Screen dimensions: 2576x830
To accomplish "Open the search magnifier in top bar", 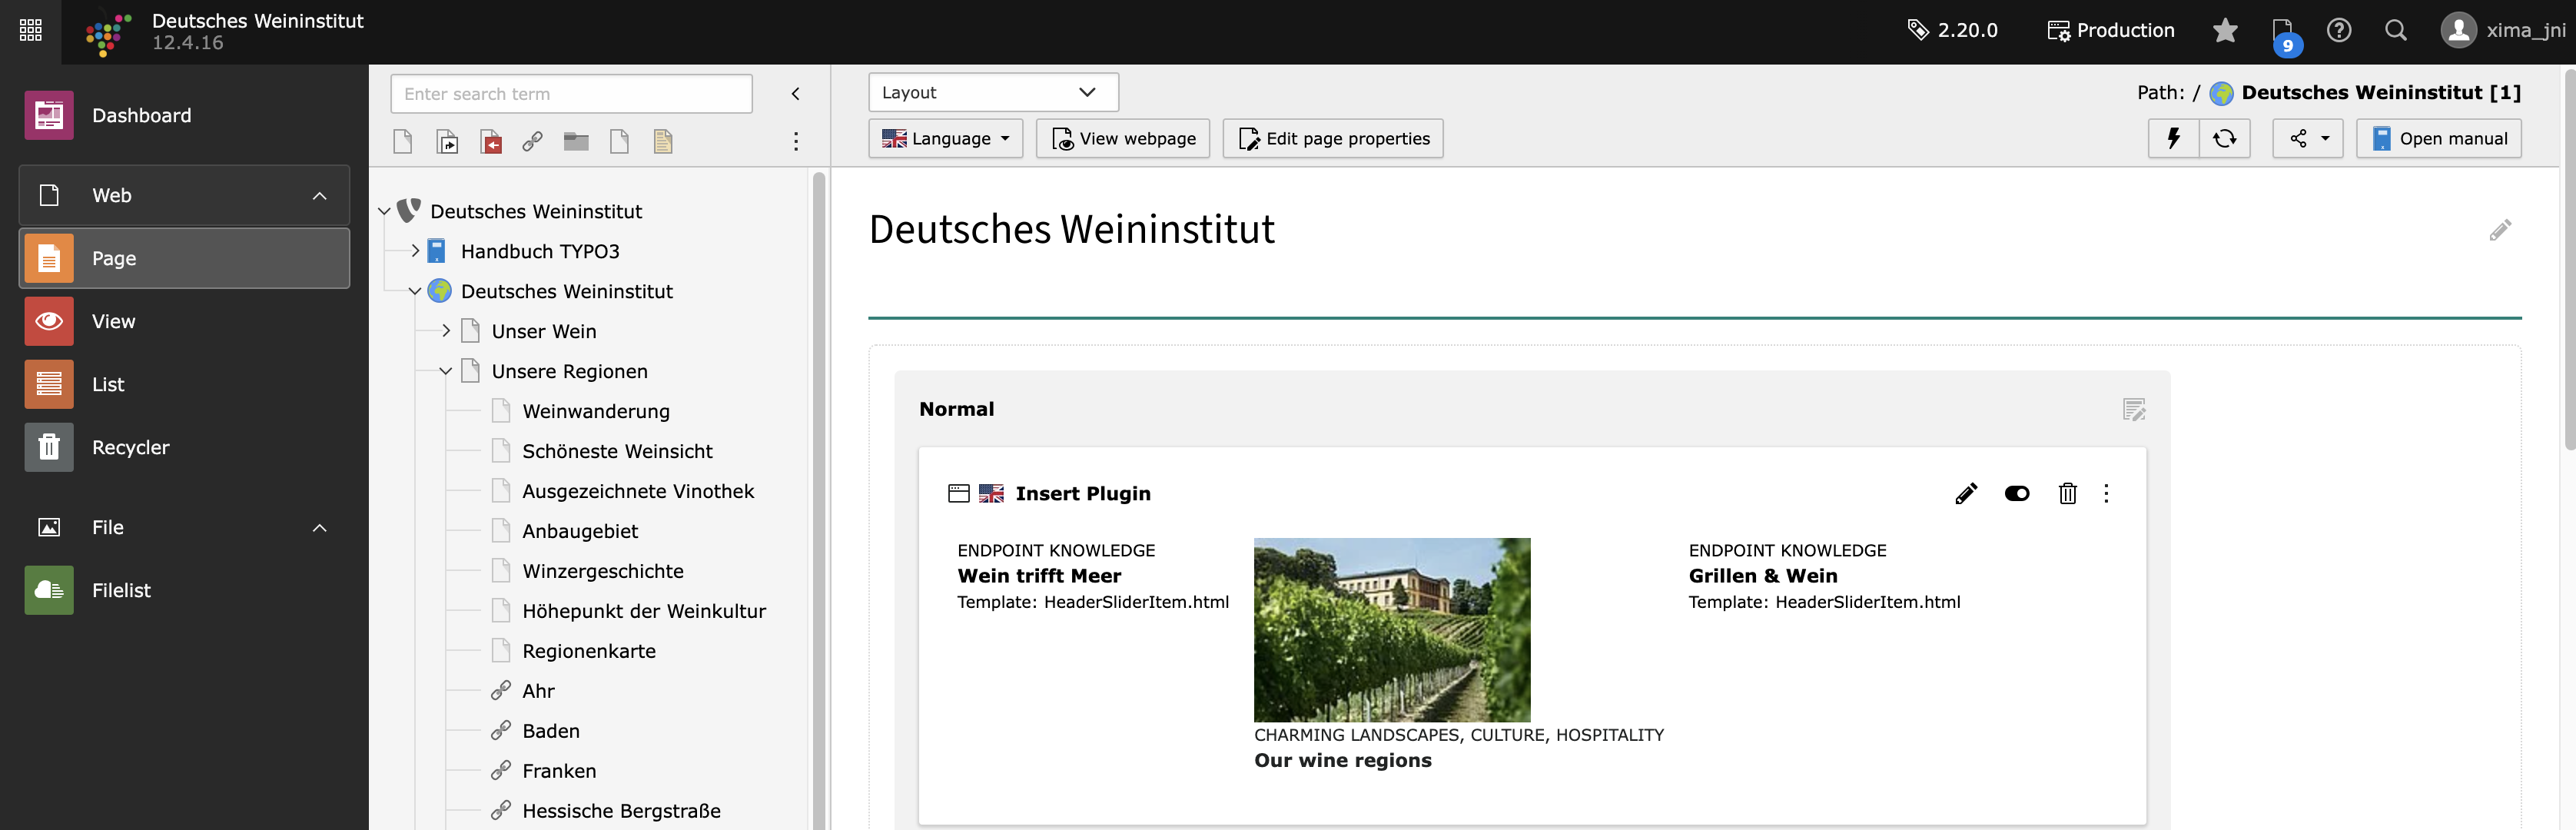I will point(2395,31).
